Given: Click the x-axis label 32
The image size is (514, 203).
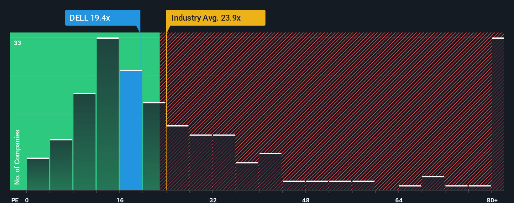Looking at the screenshot, I should [x=213, y=200].
